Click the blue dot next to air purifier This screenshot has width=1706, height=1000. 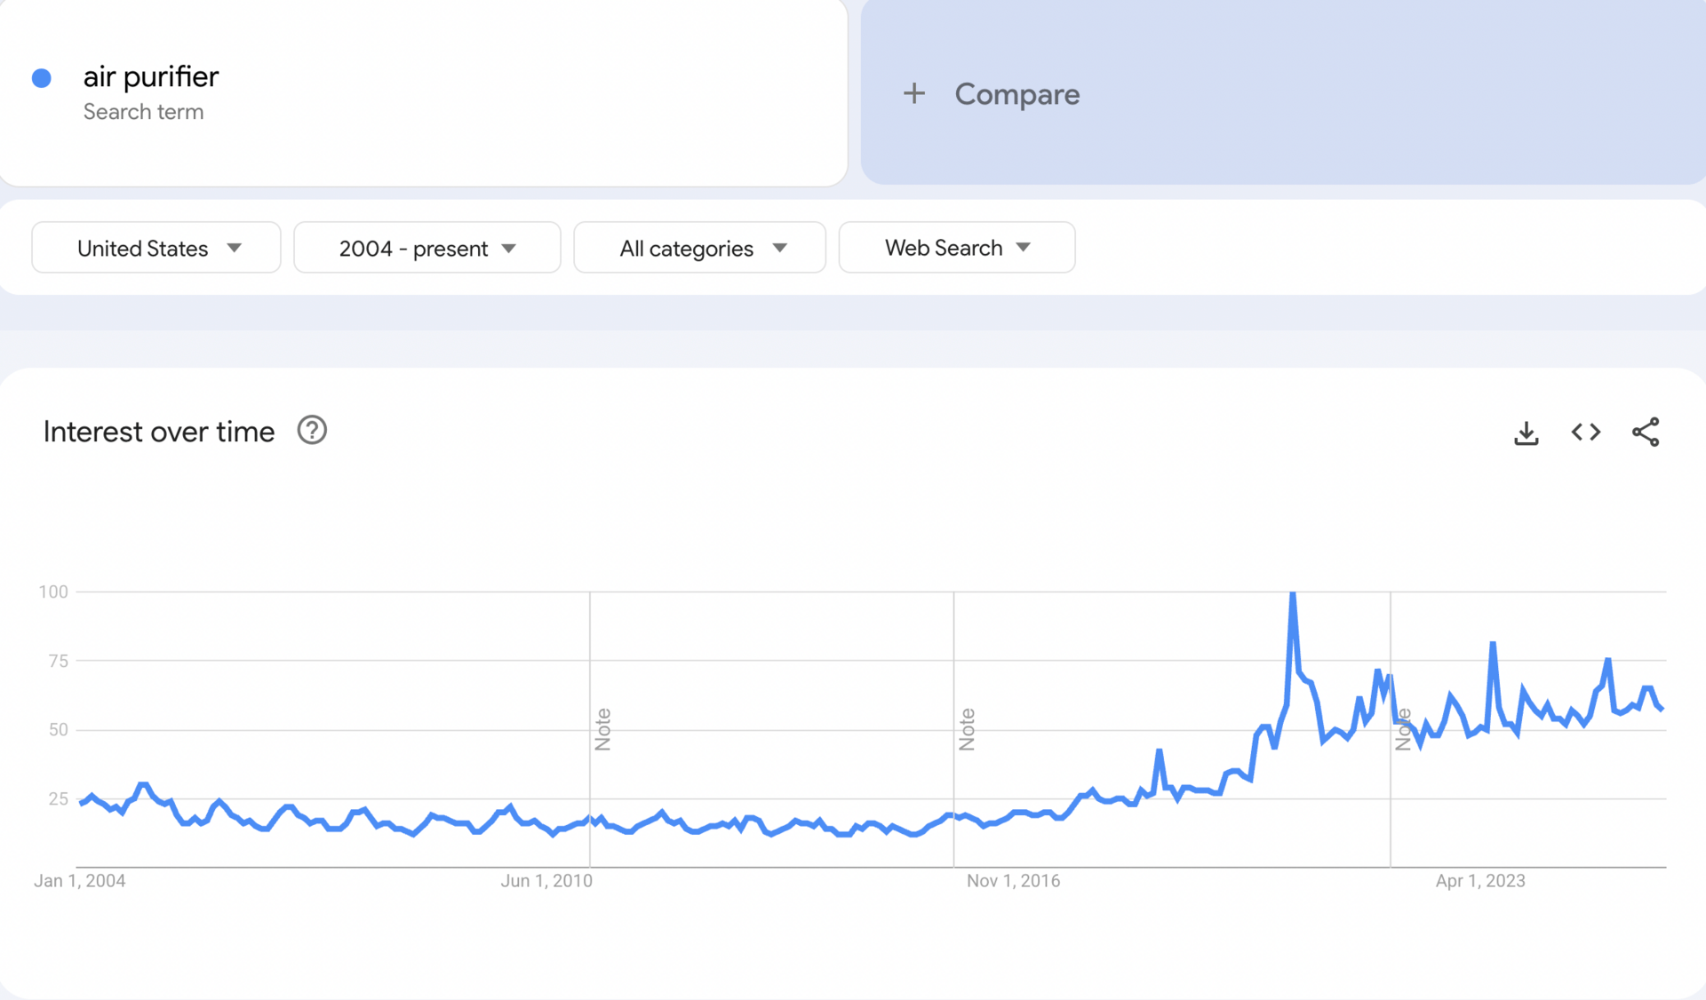[42, 78]
